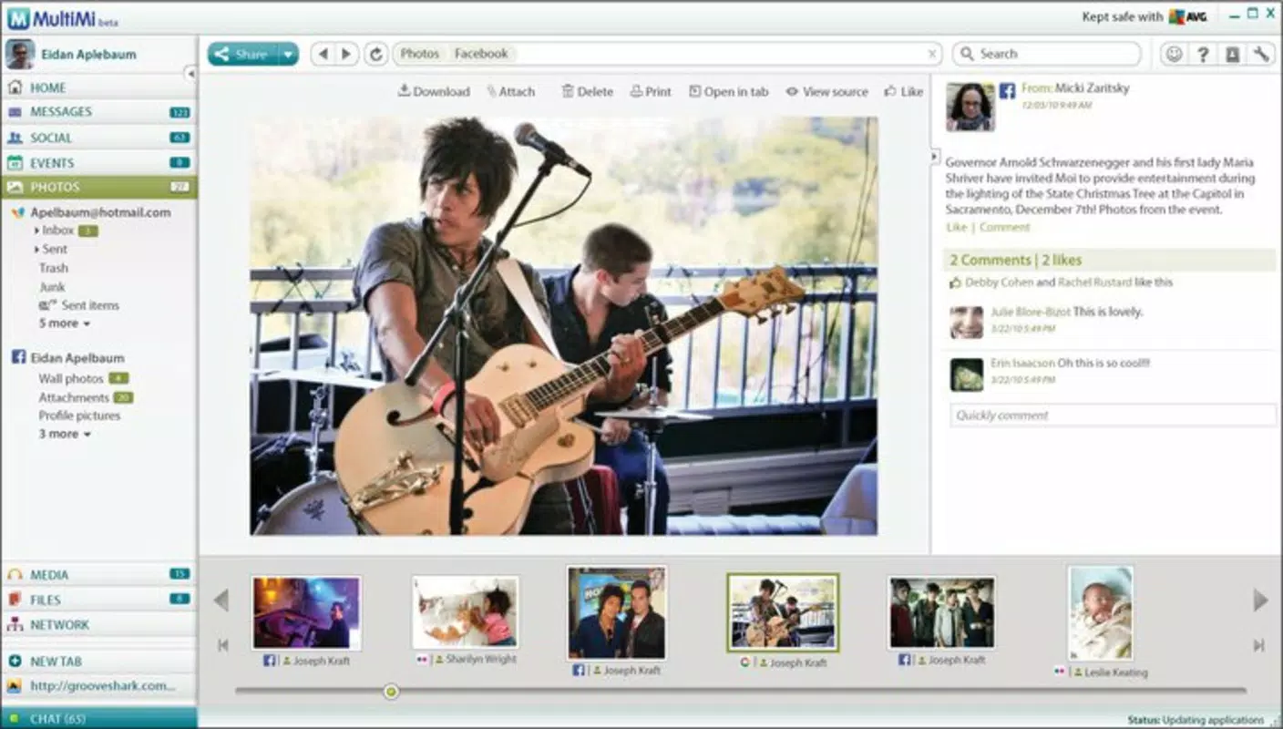This screenshot has width=1283, height=729.
Task: Attach the photo to a message
Action: point(511,91)
